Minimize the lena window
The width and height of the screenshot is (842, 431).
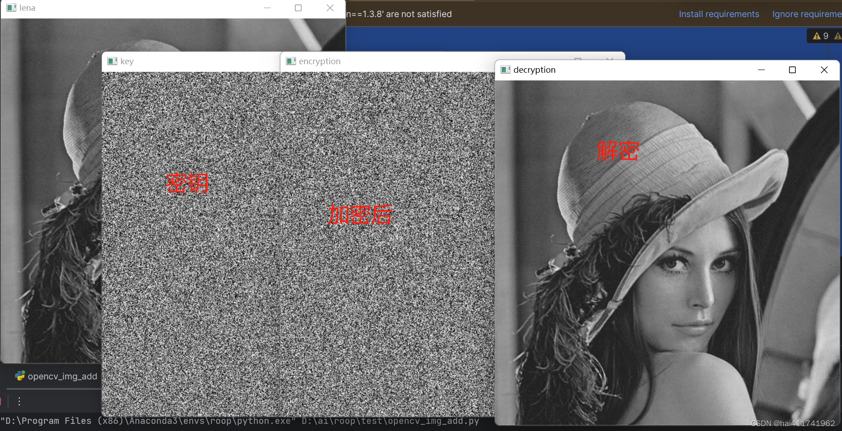[267, 8]
